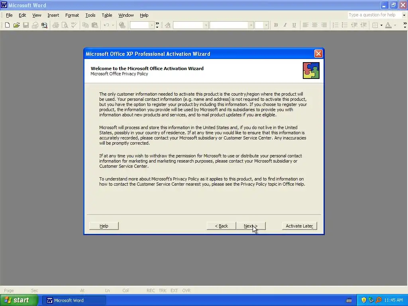This screenshot has height=306, width=408.
Task: Toggle the Italic button
Action: [285, 25]
